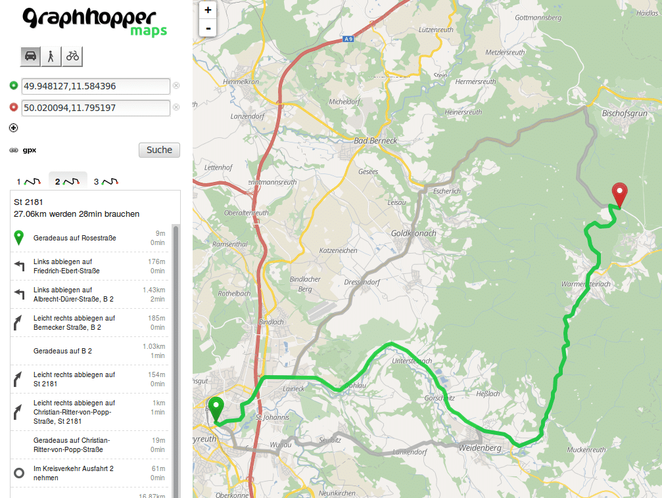Zoom out of the map
Viewport: 662px width, 498px height.
click(208, 28)
